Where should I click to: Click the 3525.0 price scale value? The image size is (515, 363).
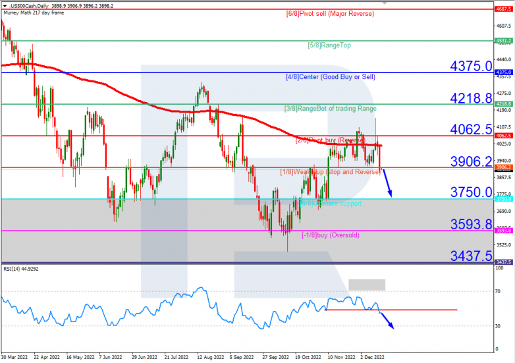504,245
